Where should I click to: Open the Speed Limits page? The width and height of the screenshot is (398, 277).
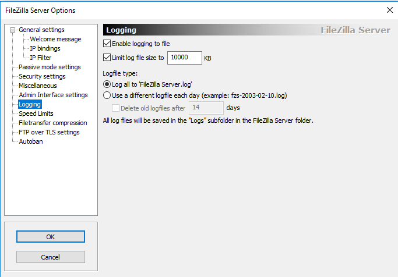[x=36, y=113]
